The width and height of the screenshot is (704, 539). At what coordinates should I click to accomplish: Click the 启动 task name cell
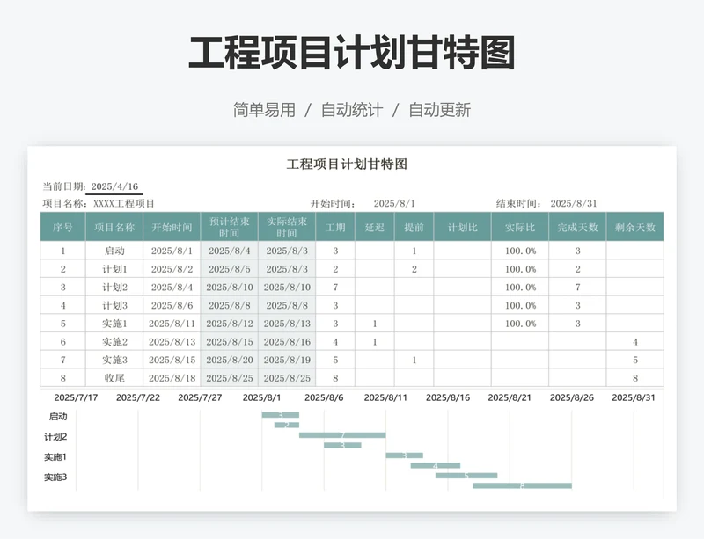(114, 251)
